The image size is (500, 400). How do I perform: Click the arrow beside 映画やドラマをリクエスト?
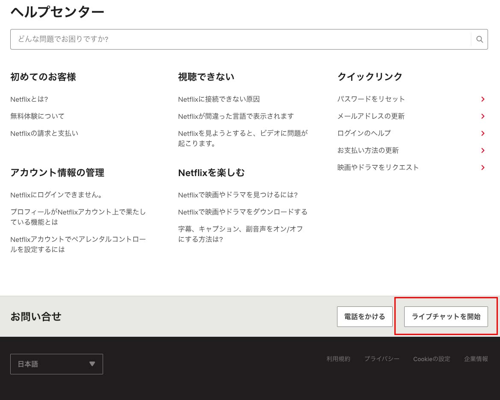coord(482,168)
